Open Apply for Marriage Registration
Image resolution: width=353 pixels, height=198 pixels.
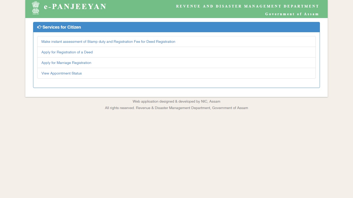66,63
